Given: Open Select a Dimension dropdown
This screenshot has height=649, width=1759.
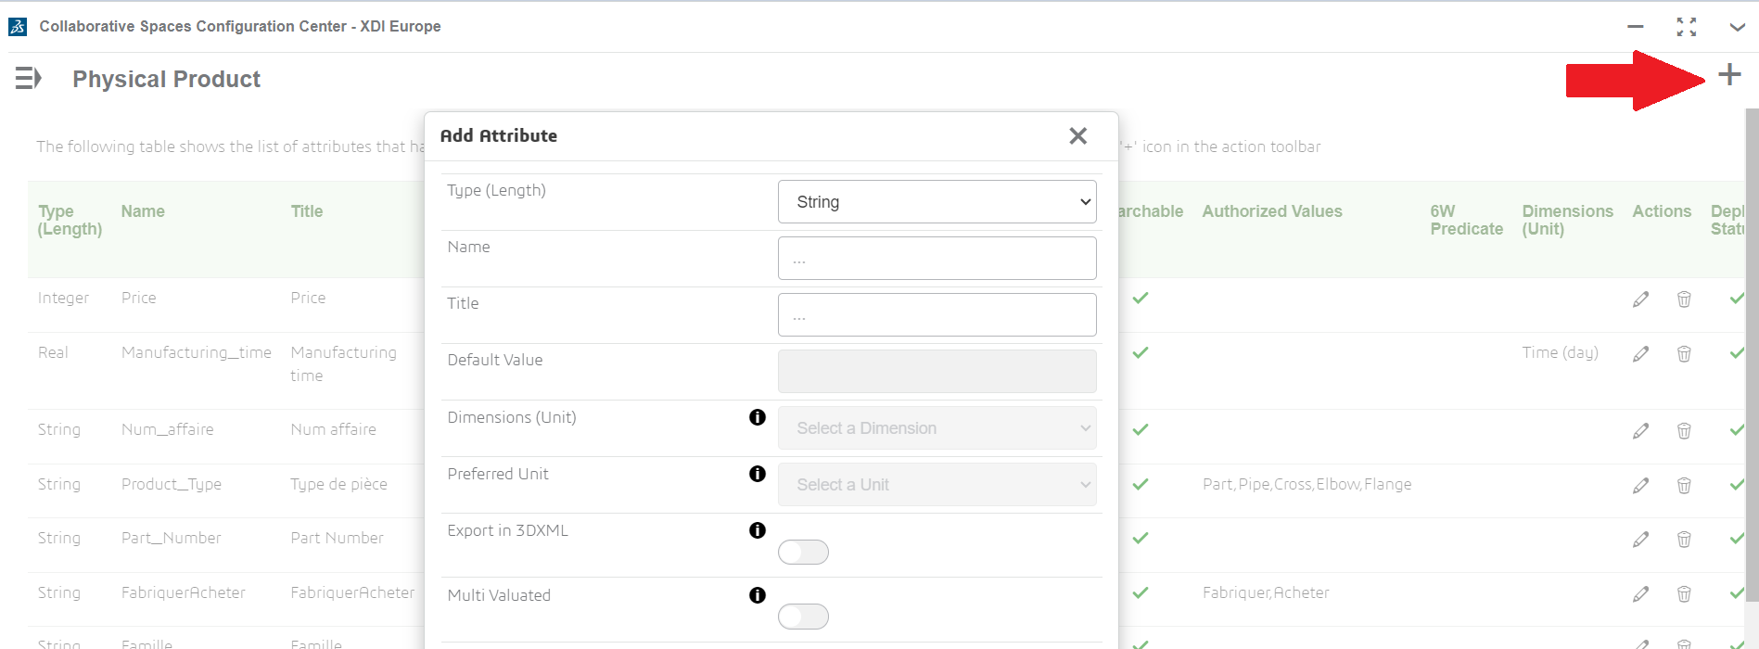Looking at the screenshot, I should 937,428.
